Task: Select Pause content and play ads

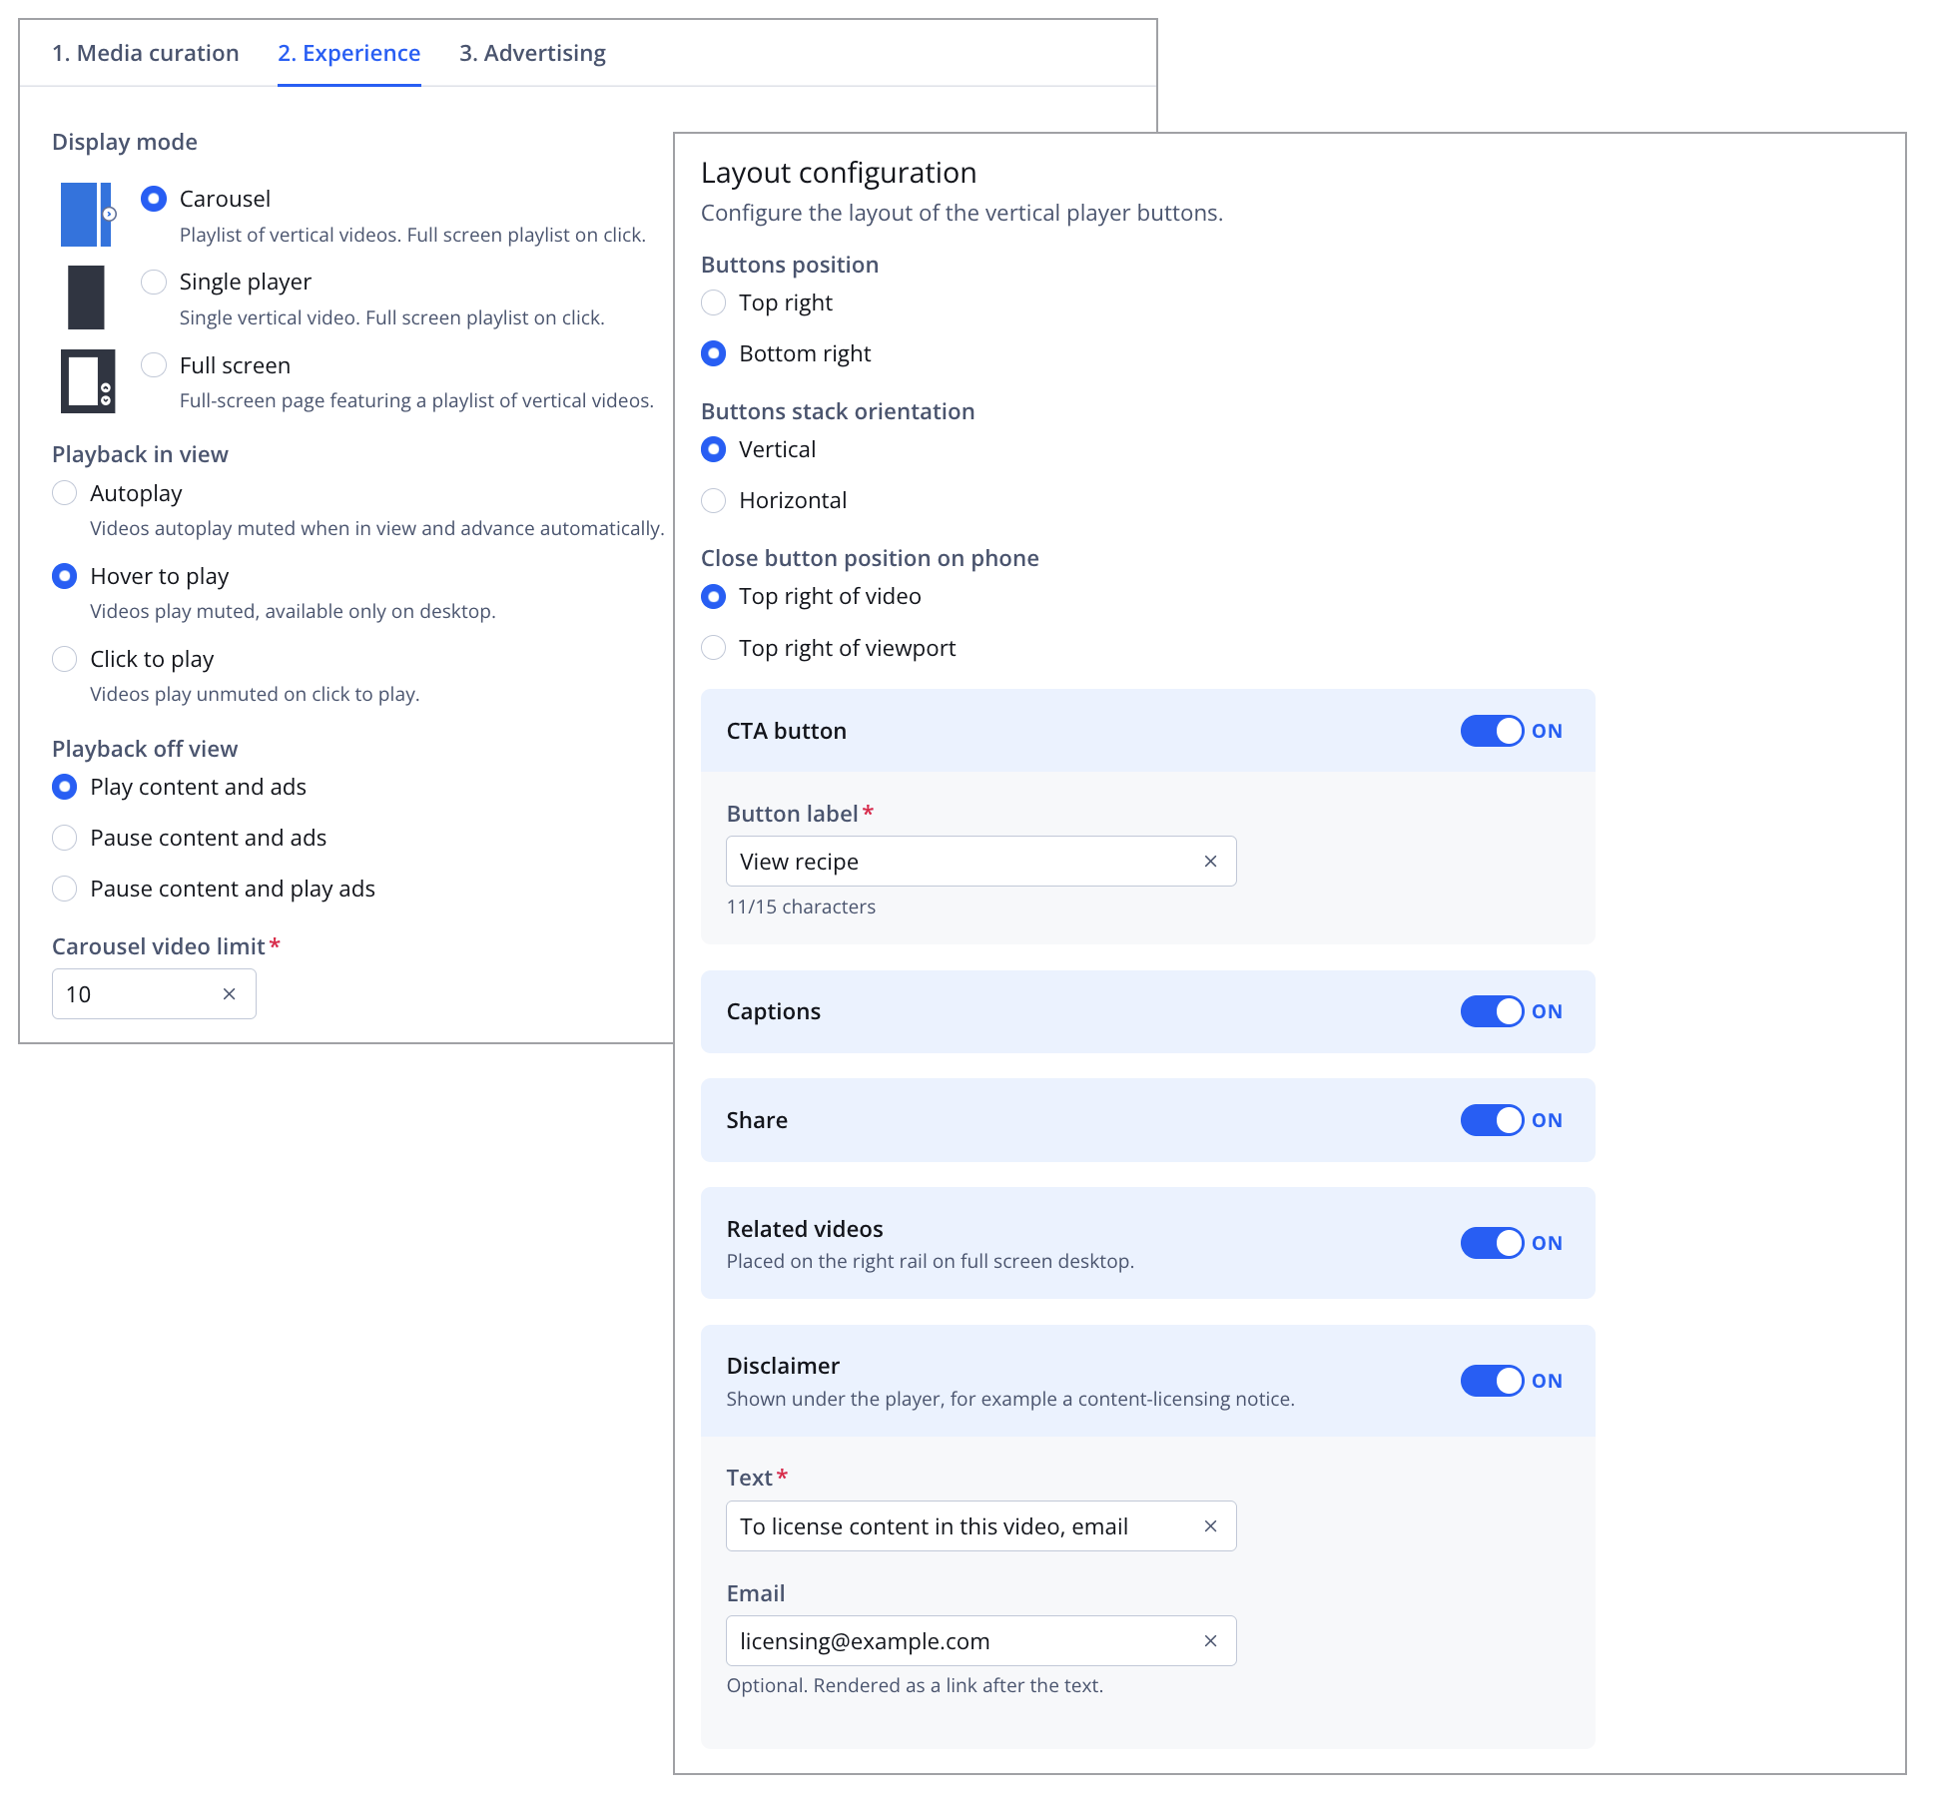Action: click(x=65, y=889)
